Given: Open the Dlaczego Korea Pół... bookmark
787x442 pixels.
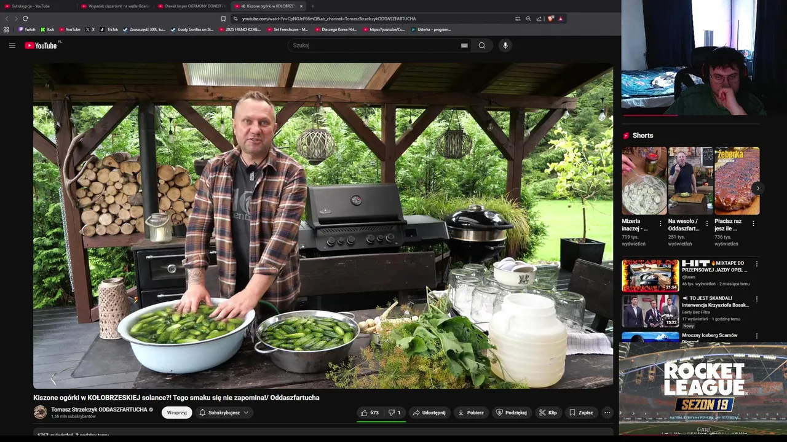Looking at the screenshot, I should click(336, 29).
